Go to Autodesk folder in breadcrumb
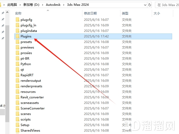 [x=53, y=5]
